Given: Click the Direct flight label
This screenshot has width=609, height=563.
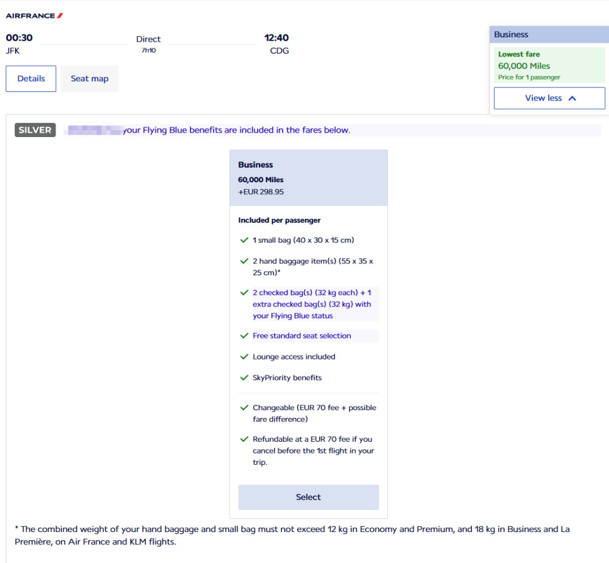Looking at the screenshot, I should 148,39.
